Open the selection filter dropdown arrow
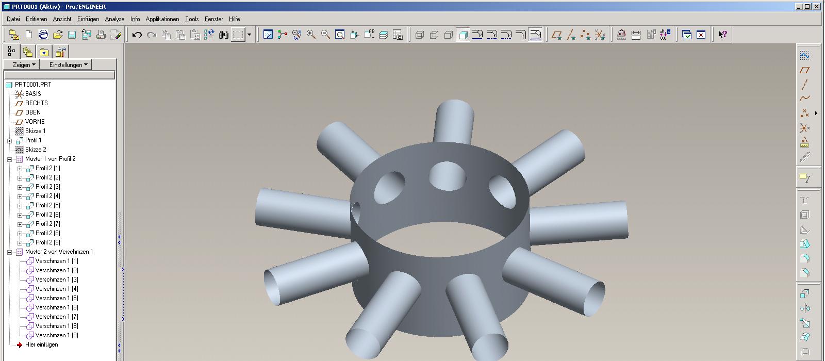The width and height of the screenshot is (825, 361). 249,35
